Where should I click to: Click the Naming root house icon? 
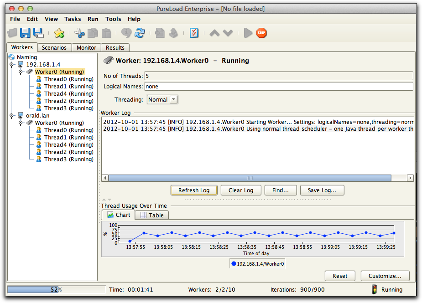(x=11, y=57)
